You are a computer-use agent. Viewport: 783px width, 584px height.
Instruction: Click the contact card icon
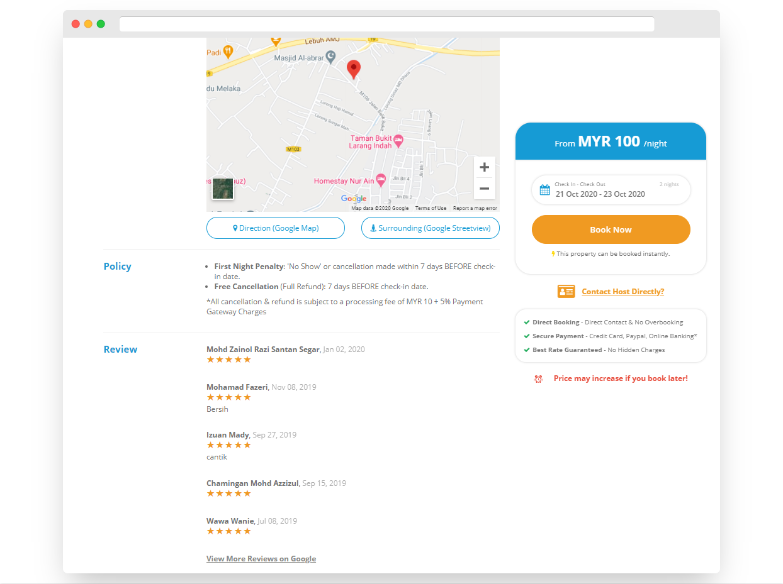pos(566,292)
